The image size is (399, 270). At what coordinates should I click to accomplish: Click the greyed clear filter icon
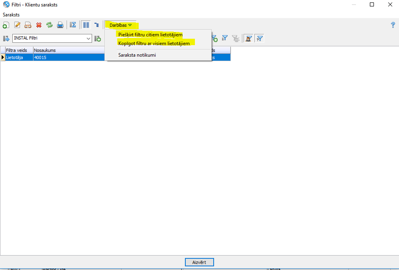click(236, 38)
